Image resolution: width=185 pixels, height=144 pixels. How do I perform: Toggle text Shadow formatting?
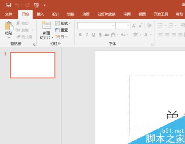coord(100,35)
